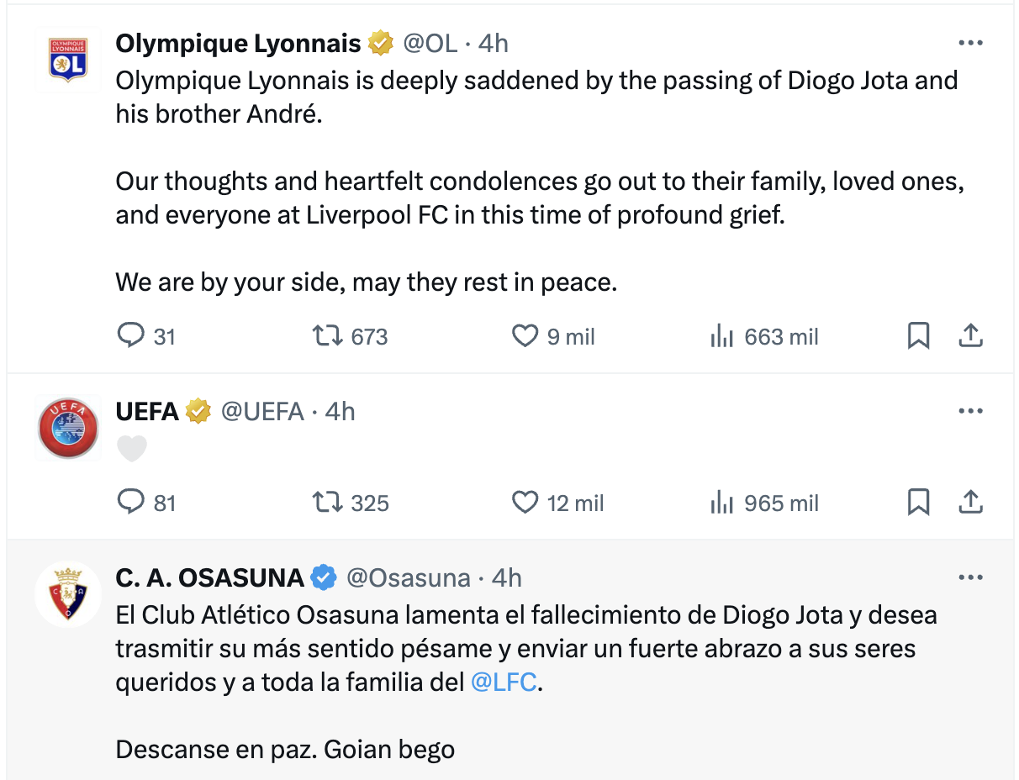1019x780 pixels.
Task: Share the Olympique Lyonnais tweet
Action: (x=970, y=337)
